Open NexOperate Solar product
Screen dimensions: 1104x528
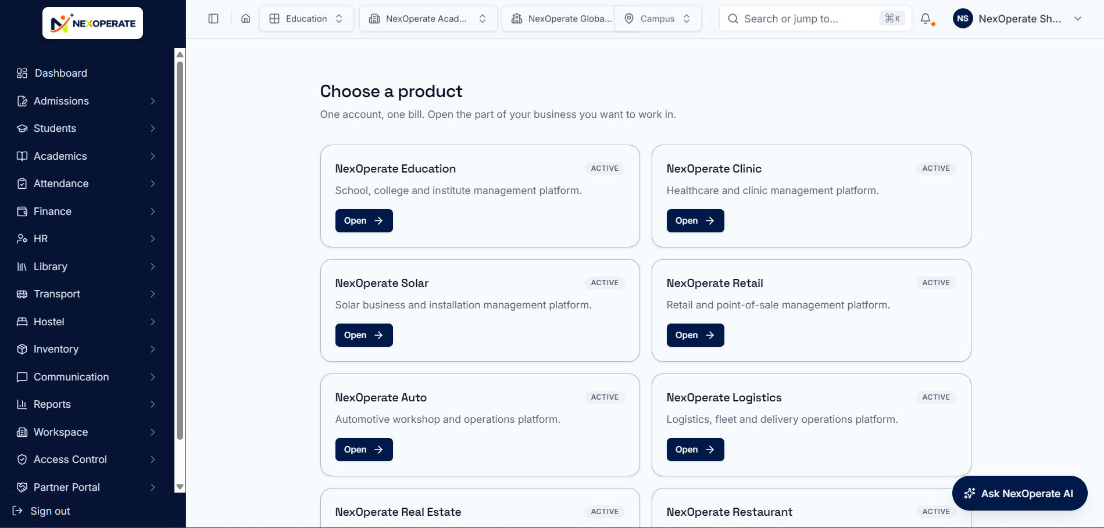(364, 335)
